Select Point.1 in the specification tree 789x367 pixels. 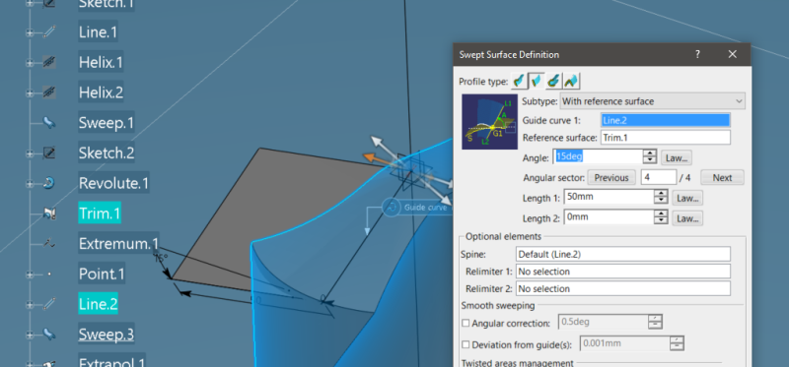102,274
